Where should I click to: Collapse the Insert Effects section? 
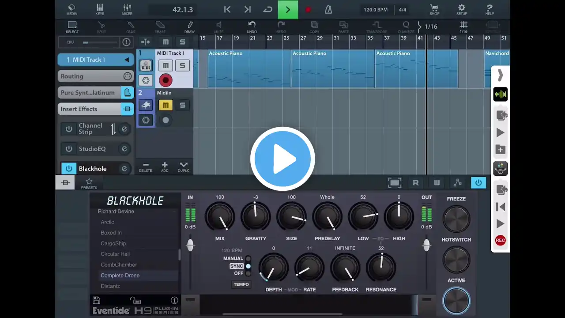point(128,109)
